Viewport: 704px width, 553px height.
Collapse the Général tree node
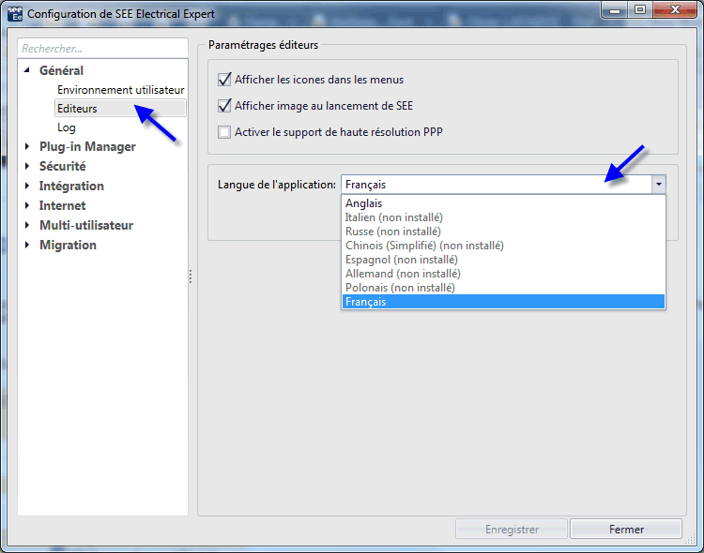[27, 70]
